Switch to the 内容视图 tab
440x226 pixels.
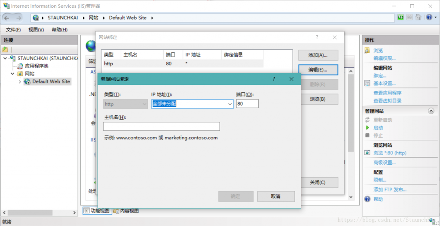[126, 211]
